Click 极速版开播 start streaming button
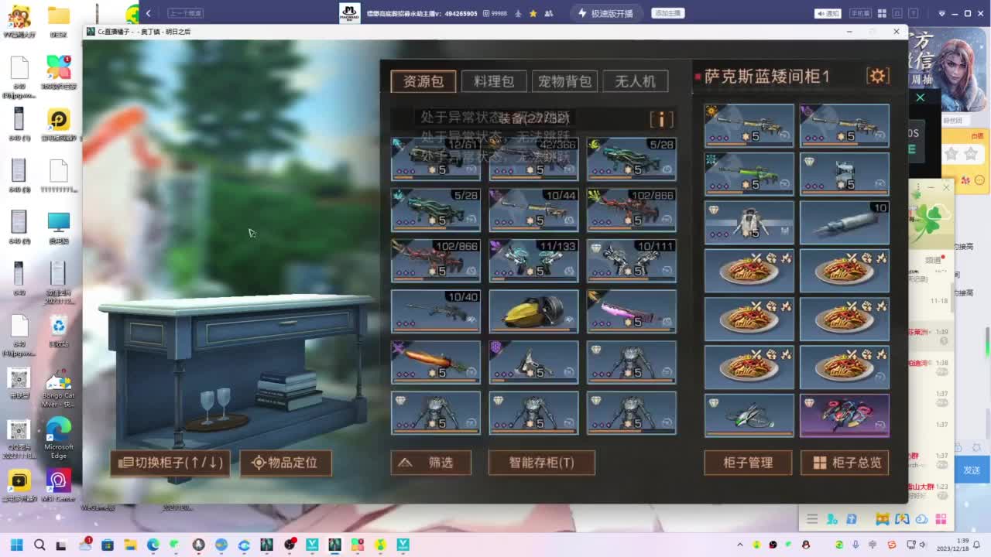 (x=606, y=13)
